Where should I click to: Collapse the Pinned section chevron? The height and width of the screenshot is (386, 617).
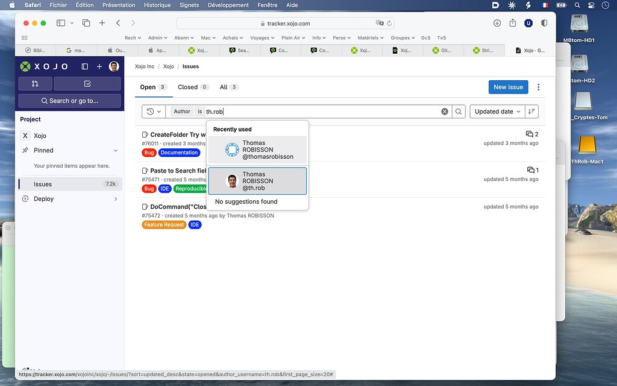pos(116,150)
